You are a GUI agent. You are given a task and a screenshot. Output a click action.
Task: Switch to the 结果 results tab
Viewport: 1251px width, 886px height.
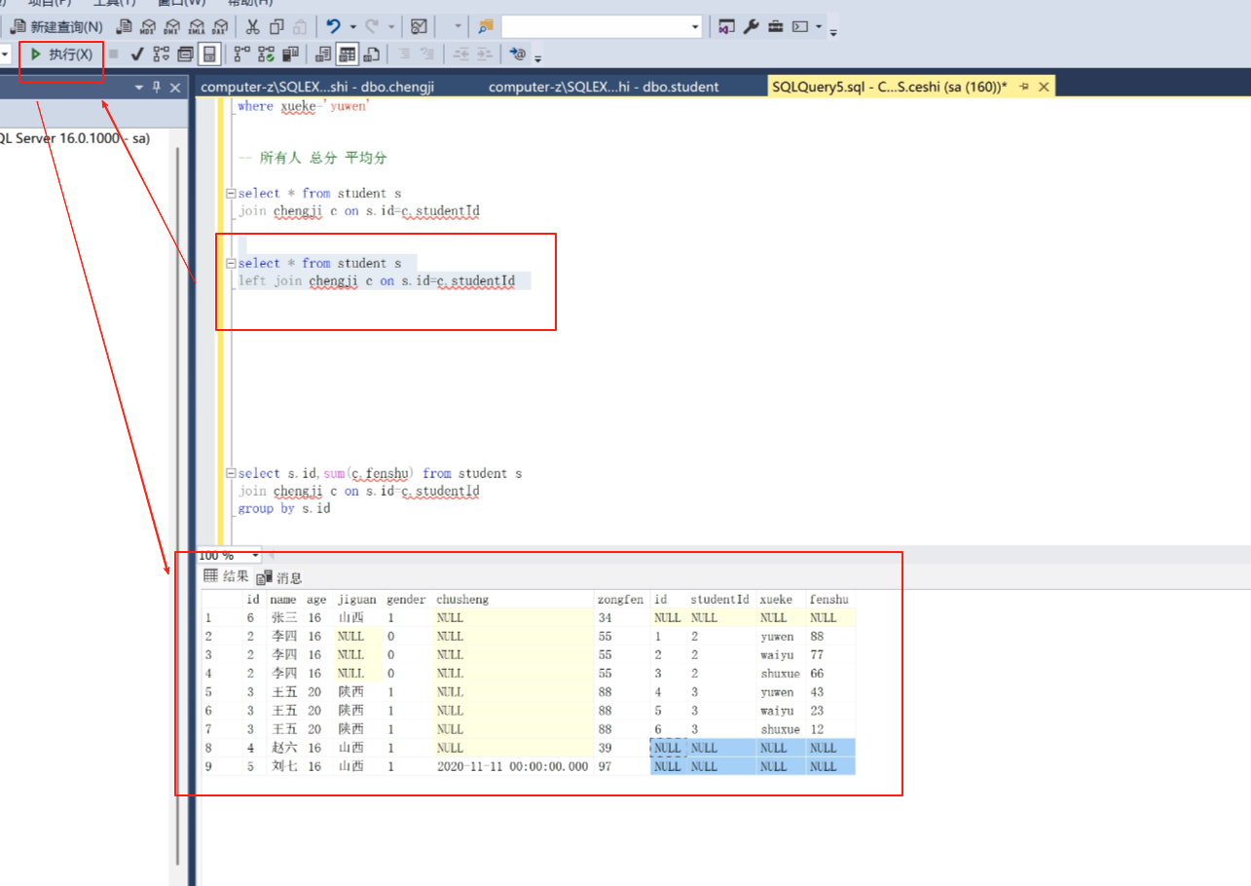[x=226, y=576]
